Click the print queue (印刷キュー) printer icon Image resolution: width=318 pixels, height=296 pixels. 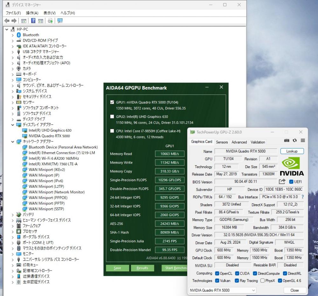tap(19, 265)
